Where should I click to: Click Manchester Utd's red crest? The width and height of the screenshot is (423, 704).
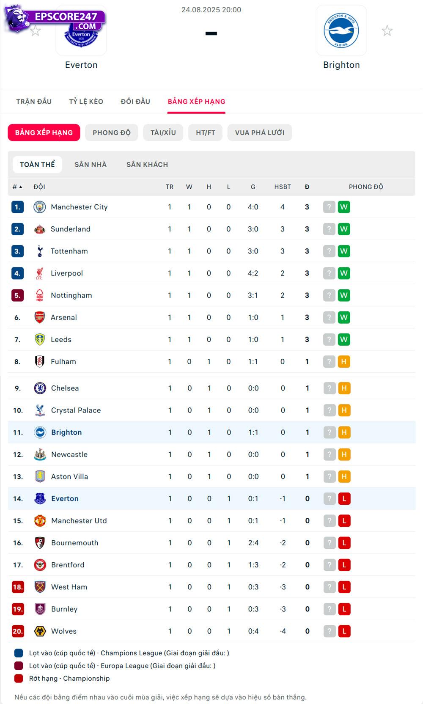[40, 521]
